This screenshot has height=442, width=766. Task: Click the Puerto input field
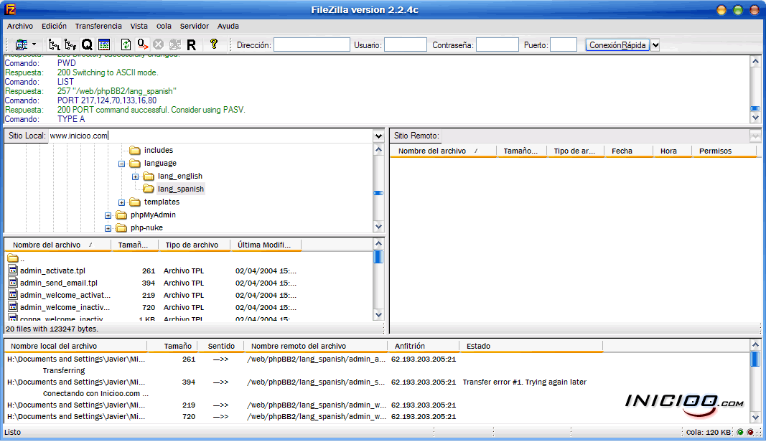click(564, 45)
